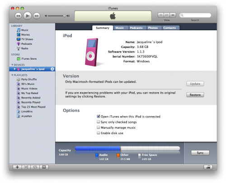
Task: Click the orange Other legend swatch
Action: [x=118, y=155]
